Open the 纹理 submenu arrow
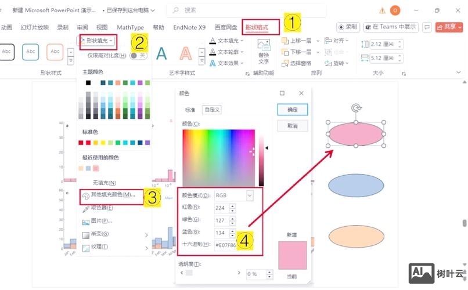The height and width of the screenshot is (290, 468). [x=146, y=248]
